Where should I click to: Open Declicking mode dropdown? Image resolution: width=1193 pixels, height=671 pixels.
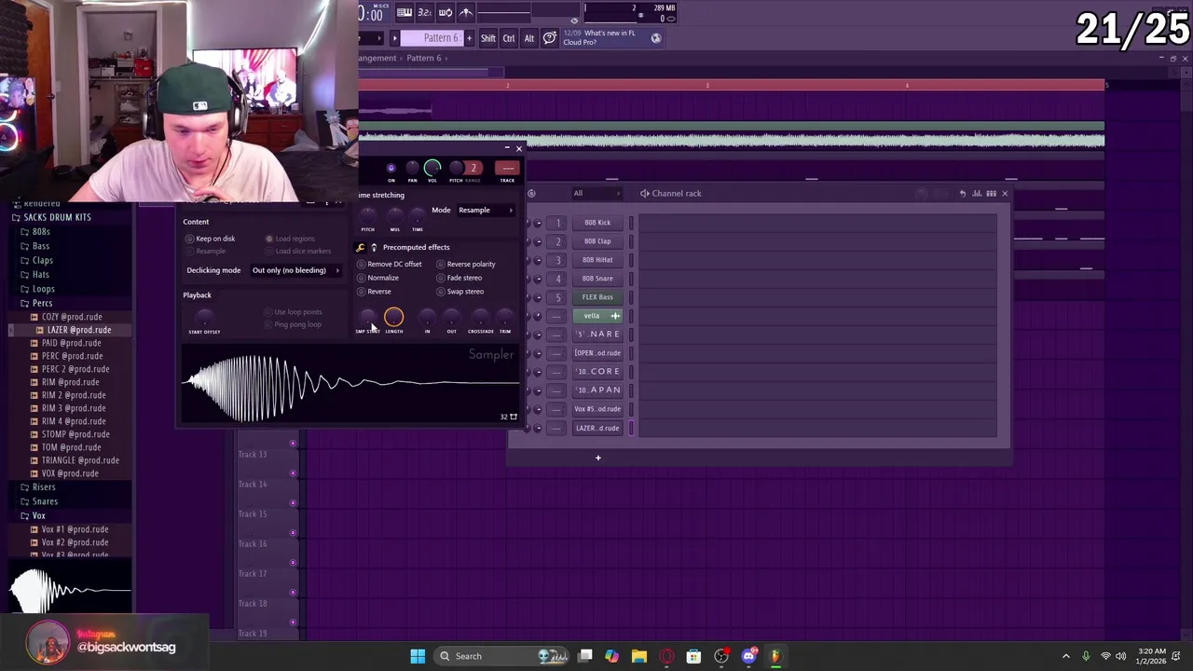295,270
